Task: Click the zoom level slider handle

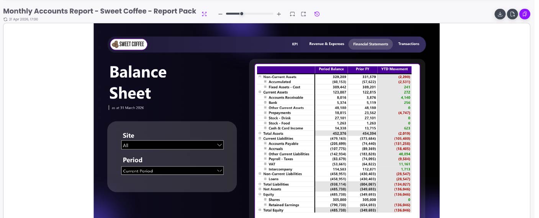Action: coord(242,14)
